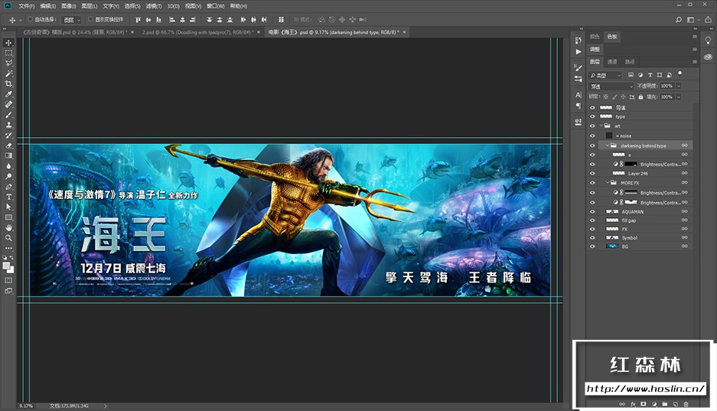Screen dimensions: 717x411
Task: Open the 文件(F) menu
Action: [x=27, y=6]
